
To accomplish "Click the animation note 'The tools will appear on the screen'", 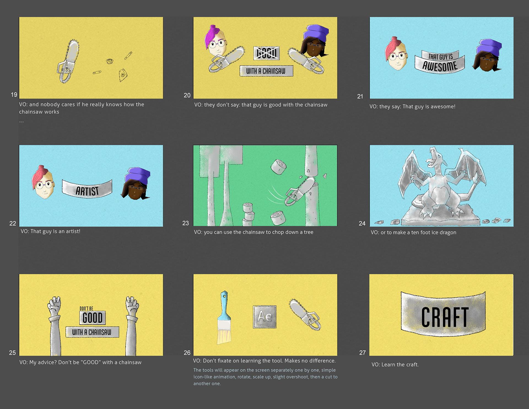I will [x=265, y=377].
